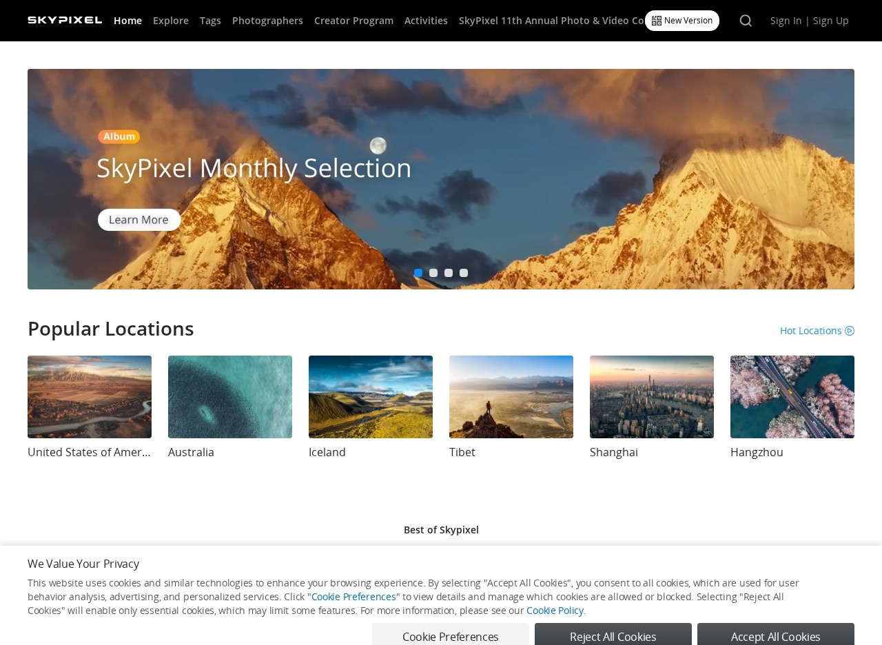Open the Australia location thumbnail
The height and width of the screenshot is (645, 882).
pyautogui.click(x=230, y=397)
